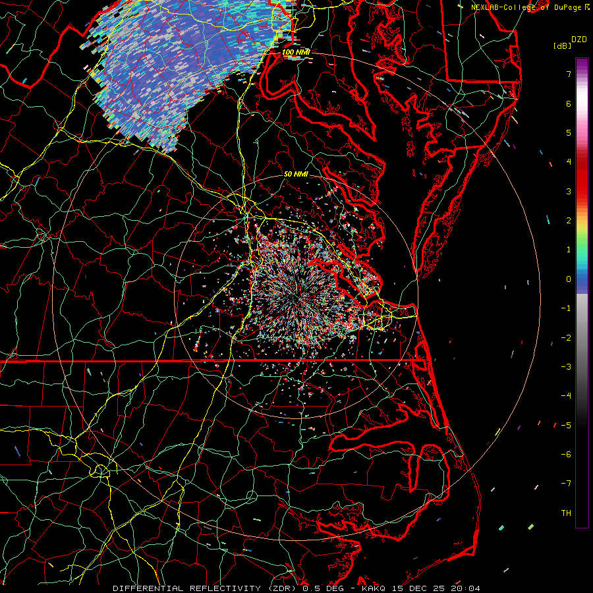The width and height of the screenshot is (593, 593).
Task: Click the product title caption at bottom
Action: [x=296, y=588]
